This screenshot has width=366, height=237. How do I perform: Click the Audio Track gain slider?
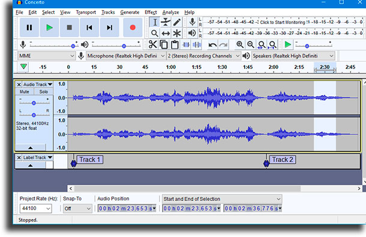pos(34,103)
